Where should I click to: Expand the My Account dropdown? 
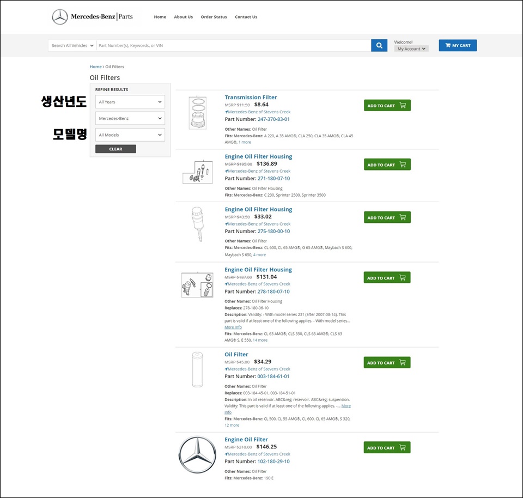(x=411, y=48)
